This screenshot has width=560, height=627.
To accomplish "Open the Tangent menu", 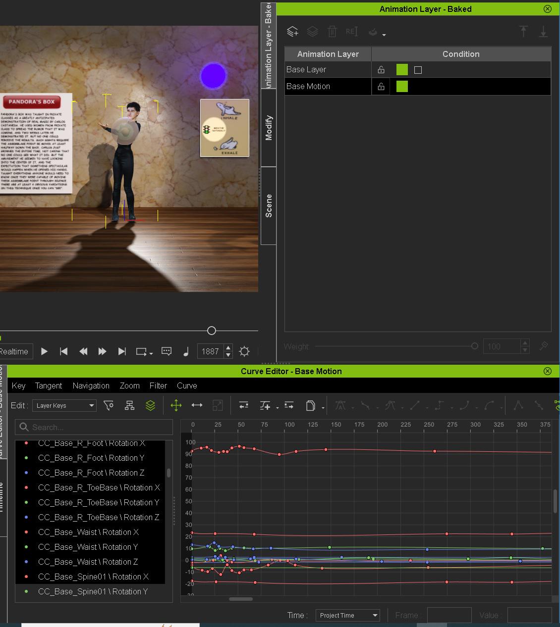I will [x=48, y=386].
